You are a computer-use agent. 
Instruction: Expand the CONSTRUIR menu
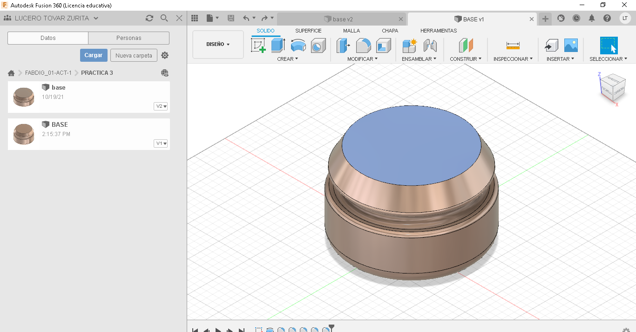[x=466, y=59]
